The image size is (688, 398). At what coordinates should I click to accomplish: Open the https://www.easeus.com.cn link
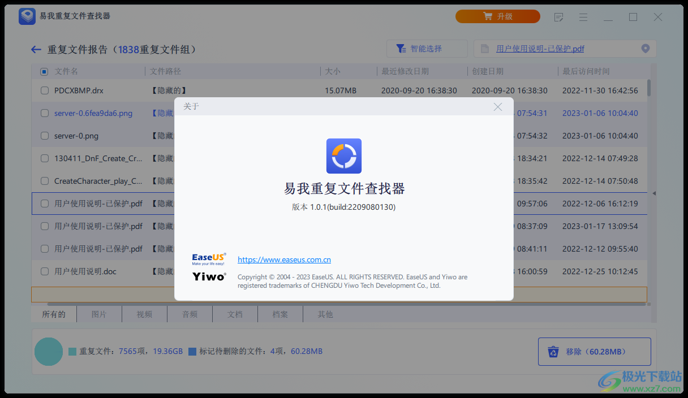(284, 259)
